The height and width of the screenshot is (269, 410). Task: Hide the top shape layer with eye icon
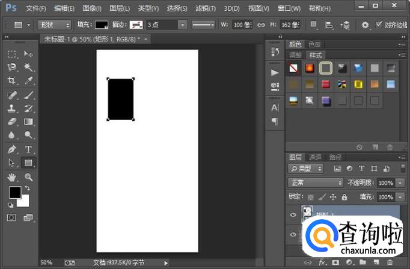pyautogui.click(x=293, y=214)
